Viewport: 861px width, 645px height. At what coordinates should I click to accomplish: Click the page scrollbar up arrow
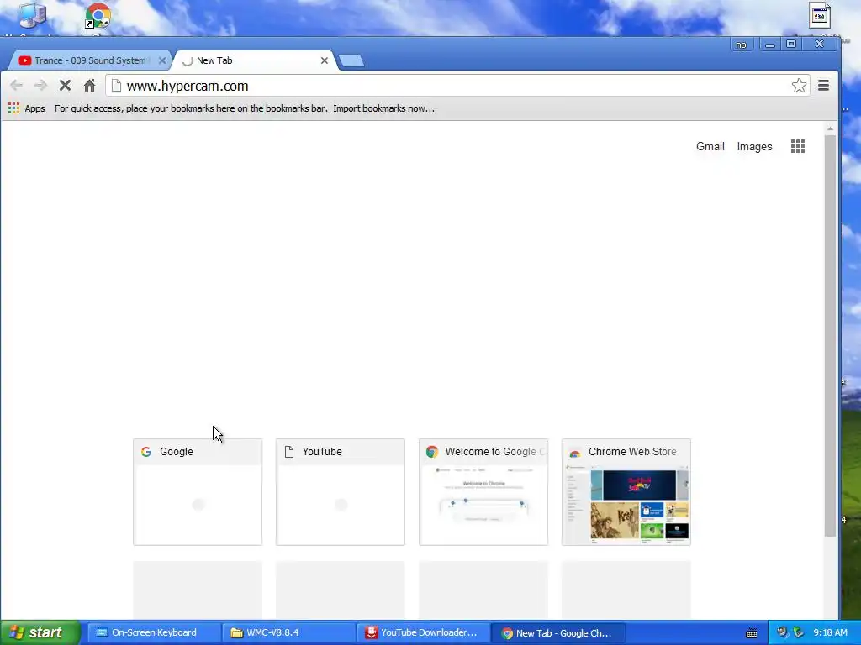830,128
